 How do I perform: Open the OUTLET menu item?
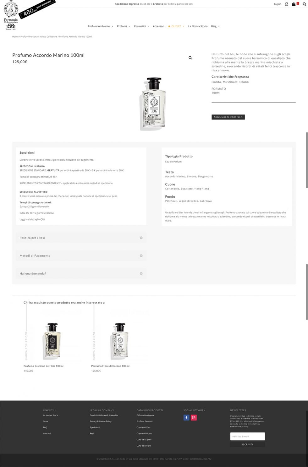tap(176, 26)
